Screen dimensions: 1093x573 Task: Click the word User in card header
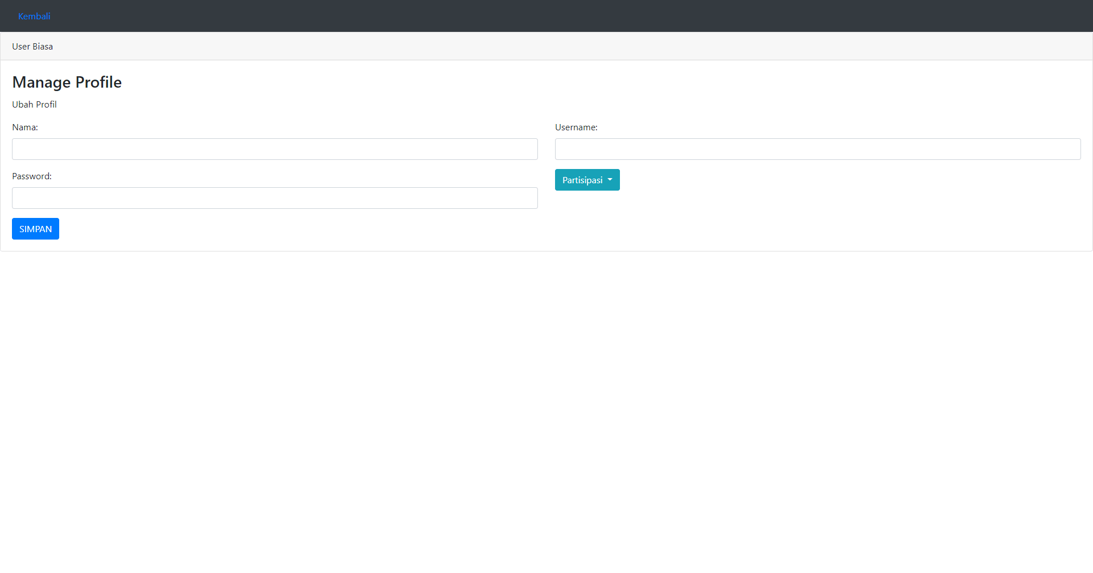click(x=21, y=47)
